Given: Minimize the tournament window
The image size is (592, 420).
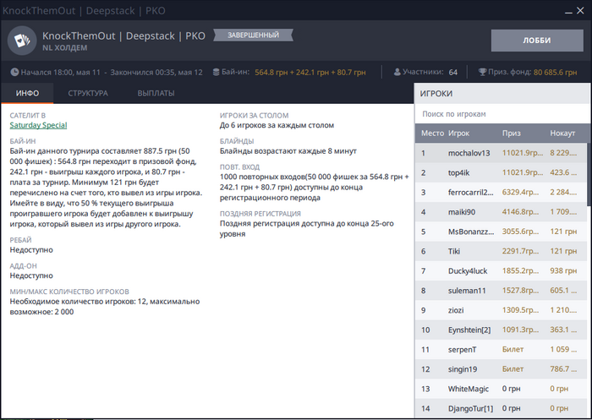Looking at the screenshot, I should point(568,11).
